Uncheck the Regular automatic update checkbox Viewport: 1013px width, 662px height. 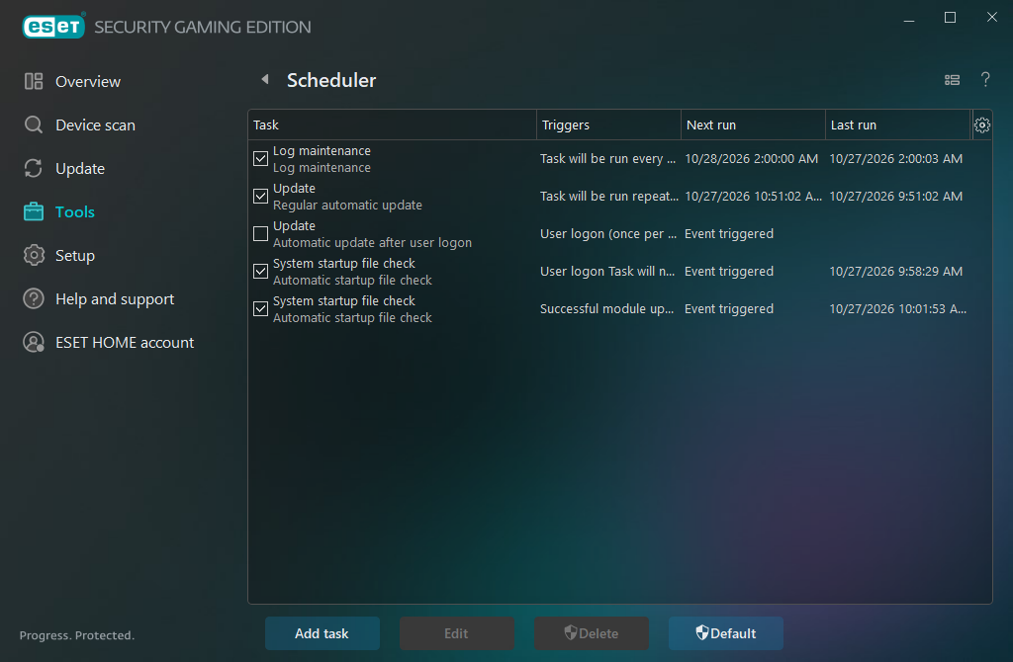[x=260, y=197]
